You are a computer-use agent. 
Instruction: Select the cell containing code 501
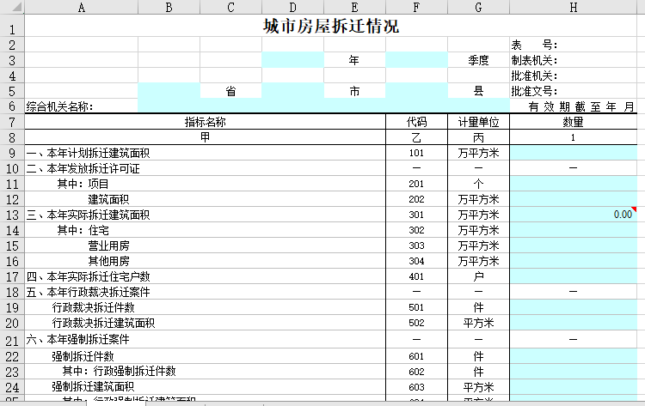point(416,307)
